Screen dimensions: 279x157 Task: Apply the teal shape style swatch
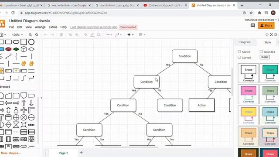click(270, 73)
